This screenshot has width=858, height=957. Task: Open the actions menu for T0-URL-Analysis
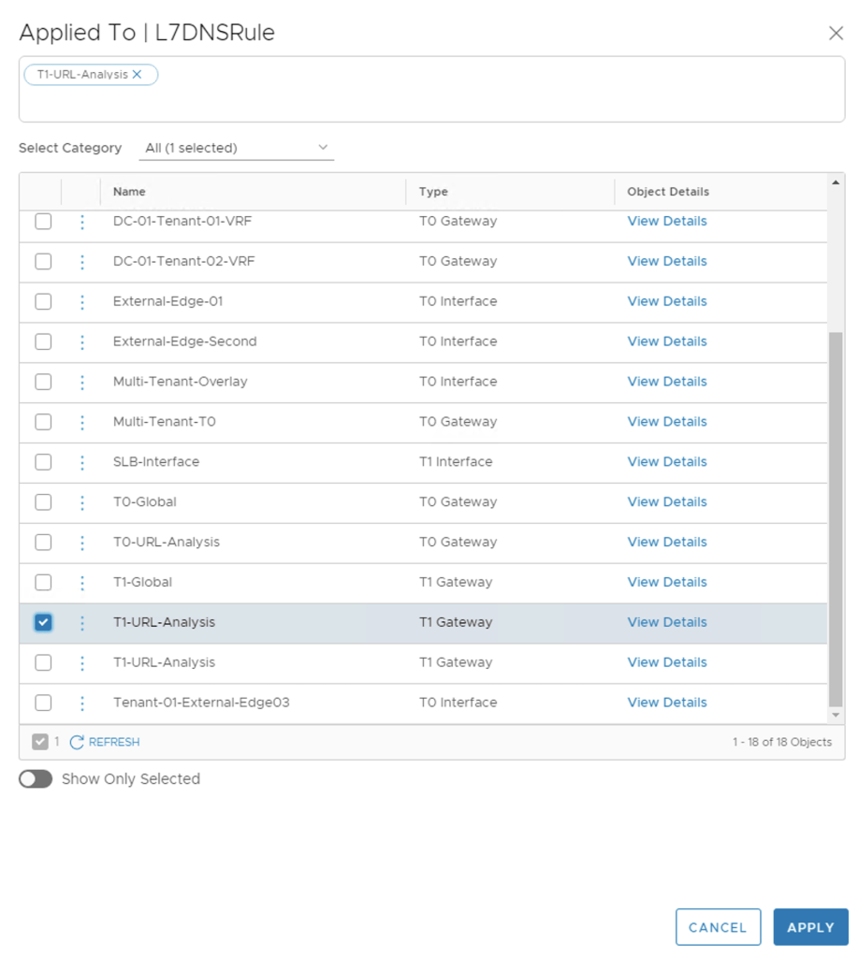pos(82,543)
